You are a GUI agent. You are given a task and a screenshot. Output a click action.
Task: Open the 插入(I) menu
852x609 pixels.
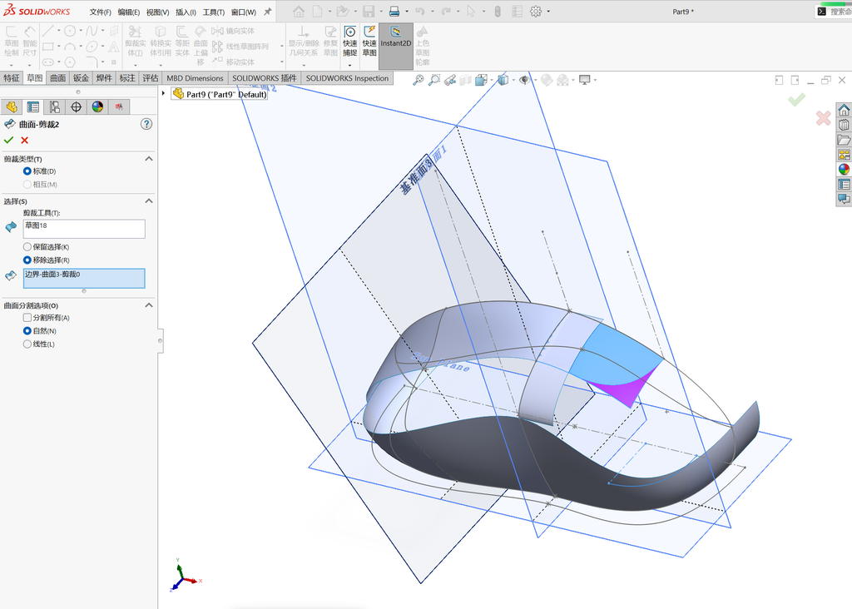(186, 12)
